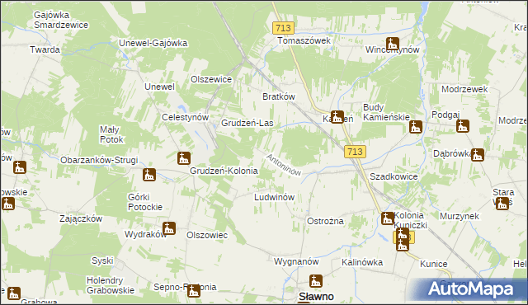
Task: Click the Grudzeń-Kolonia label
Action: pyautogui.click(x=224, y=171)
